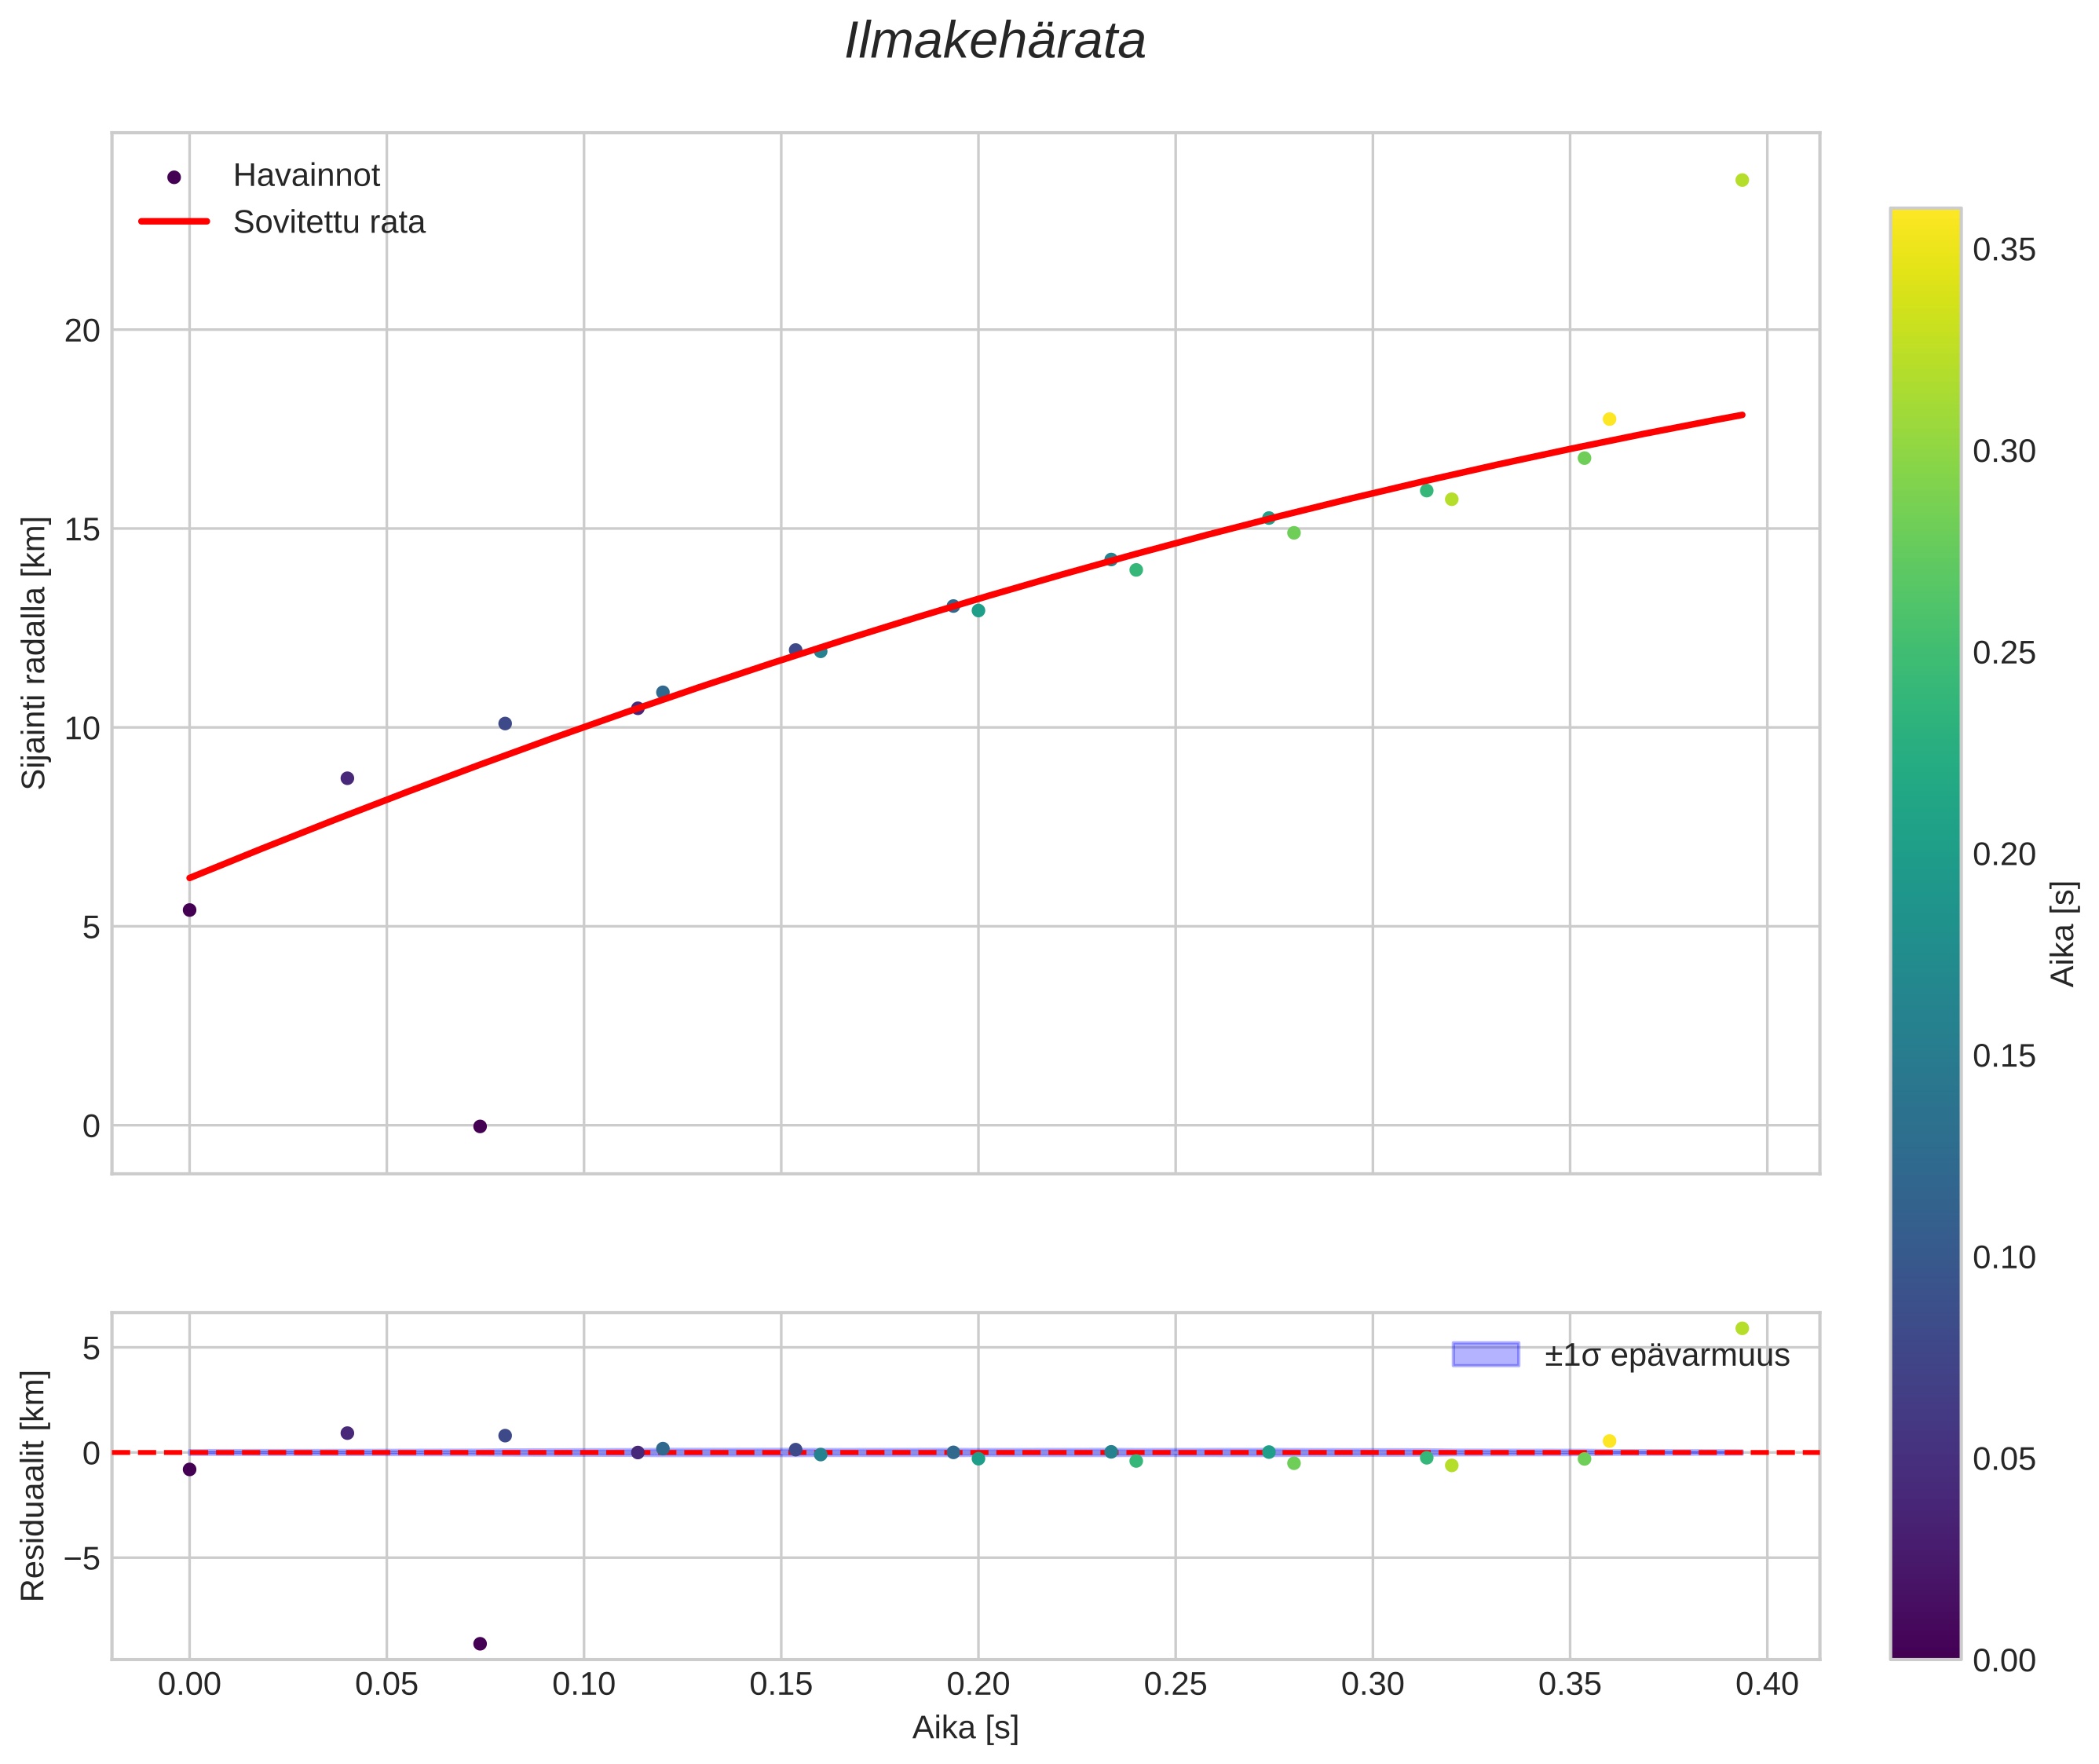Click the first dark point at time 0.00
2099x1764 pixels.
pos(189,910)
